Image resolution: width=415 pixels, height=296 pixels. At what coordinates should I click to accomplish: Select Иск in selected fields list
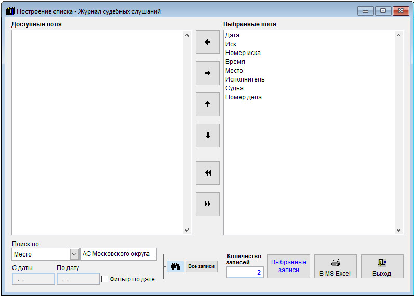(231, 44)
